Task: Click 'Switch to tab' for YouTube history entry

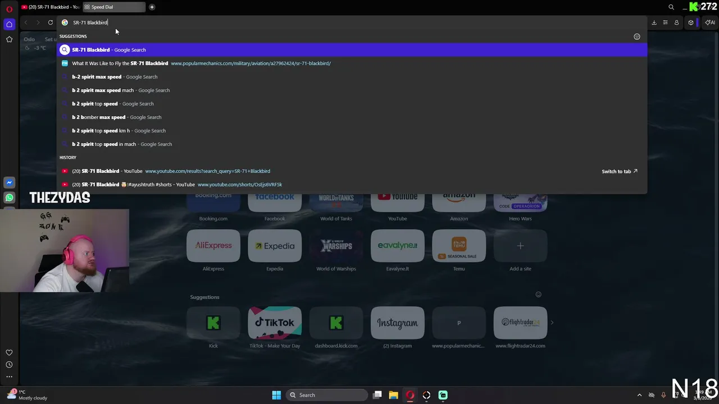Action: click(620, 171)
